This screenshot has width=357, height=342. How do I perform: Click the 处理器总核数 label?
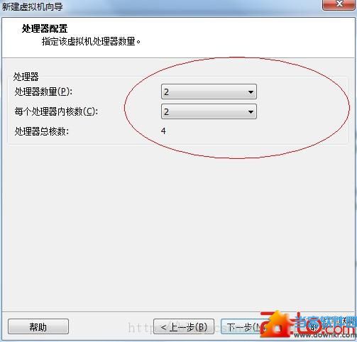pyautogui.click(x=42, y=131)
